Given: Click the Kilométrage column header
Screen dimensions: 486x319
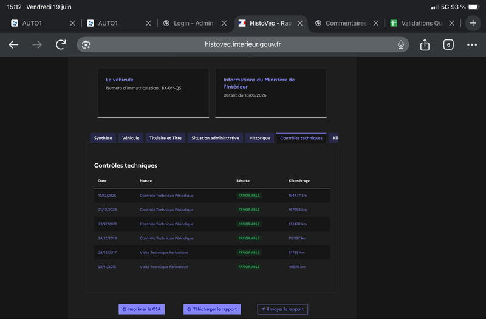Looking at the screenshot, I should point(299,180).
